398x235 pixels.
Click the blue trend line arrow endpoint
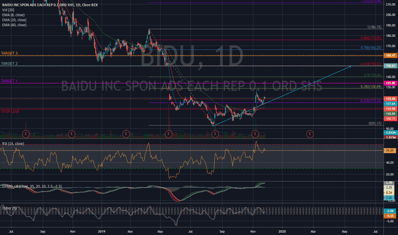[x=351, y=67]
